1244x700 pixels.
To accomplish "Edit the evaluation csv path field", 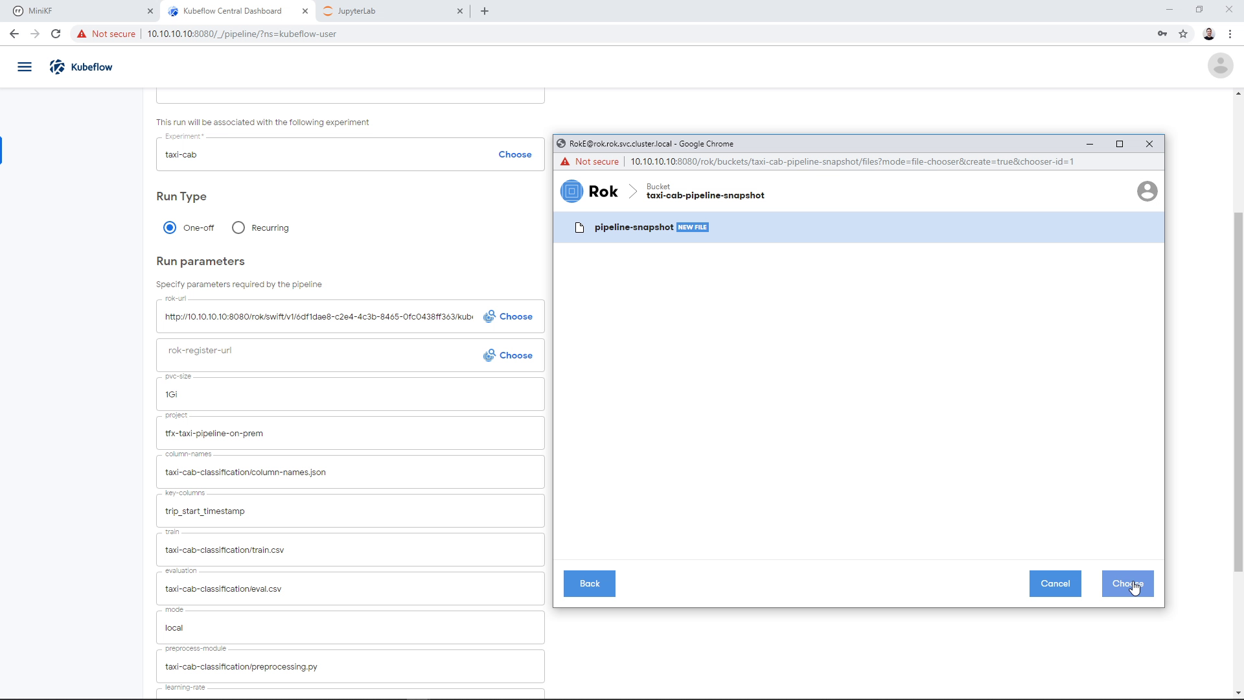I will (350, 589).
